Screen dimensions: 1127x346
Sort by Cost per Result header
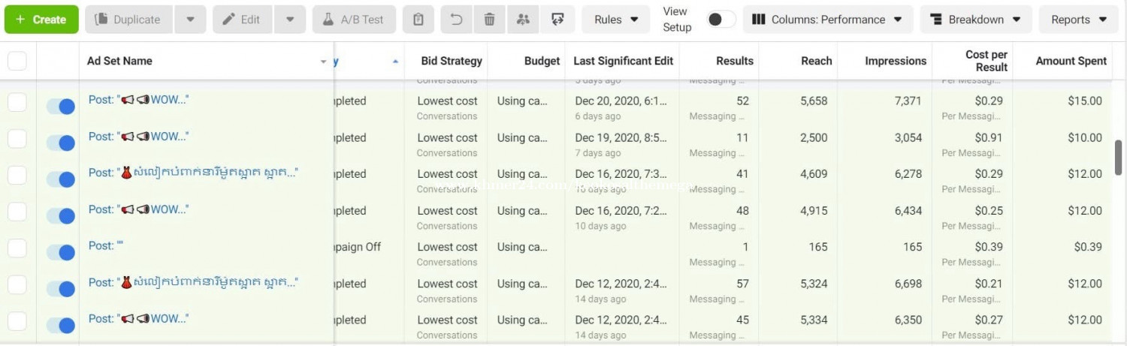(x=987, y=61)
